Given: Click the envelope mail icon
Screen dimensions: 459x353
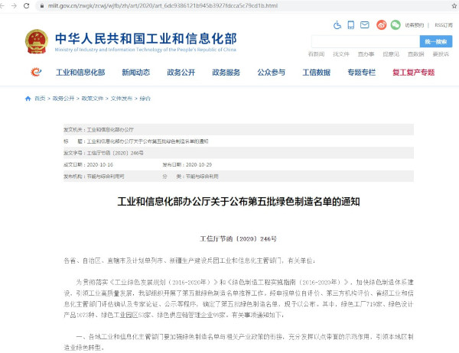Looking at the screenshot, I should [364, 25].
